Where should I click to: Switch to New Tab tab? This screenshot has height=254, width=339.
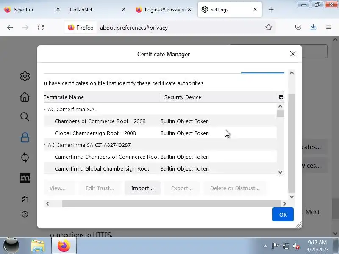[32, 9]
